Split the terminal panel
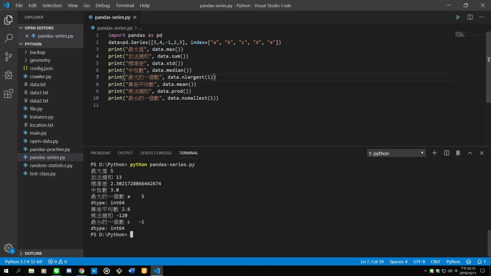This screenshot has width=491, height=276. pos(446,153)
